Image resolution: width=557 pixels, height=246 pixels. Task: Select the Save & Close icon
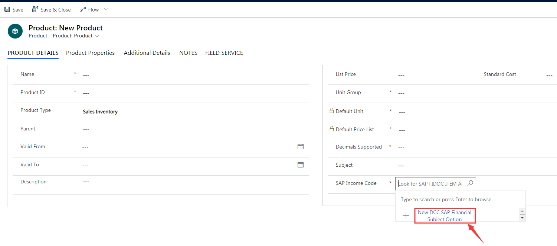[35, 9]
